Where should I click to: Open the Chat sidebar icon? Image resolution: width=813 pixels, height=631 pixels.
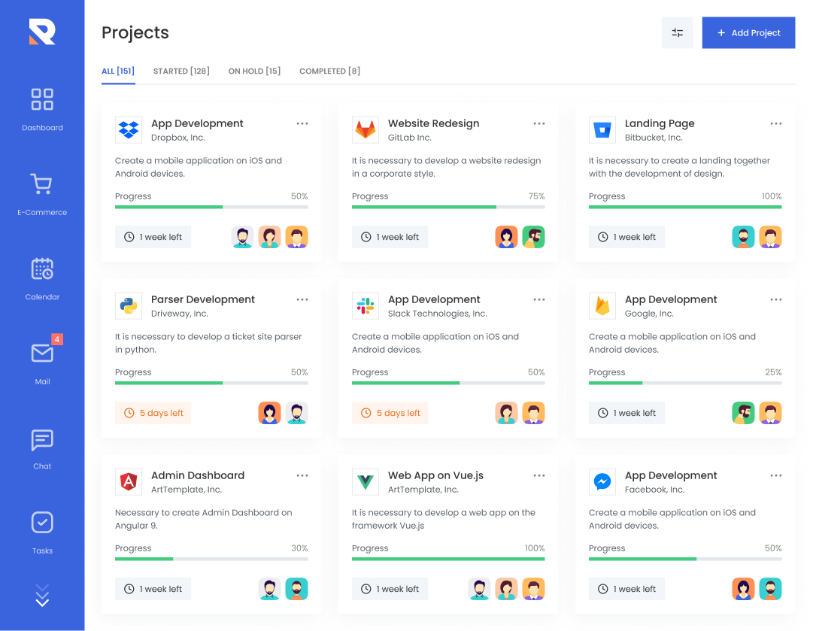point(42,439)
